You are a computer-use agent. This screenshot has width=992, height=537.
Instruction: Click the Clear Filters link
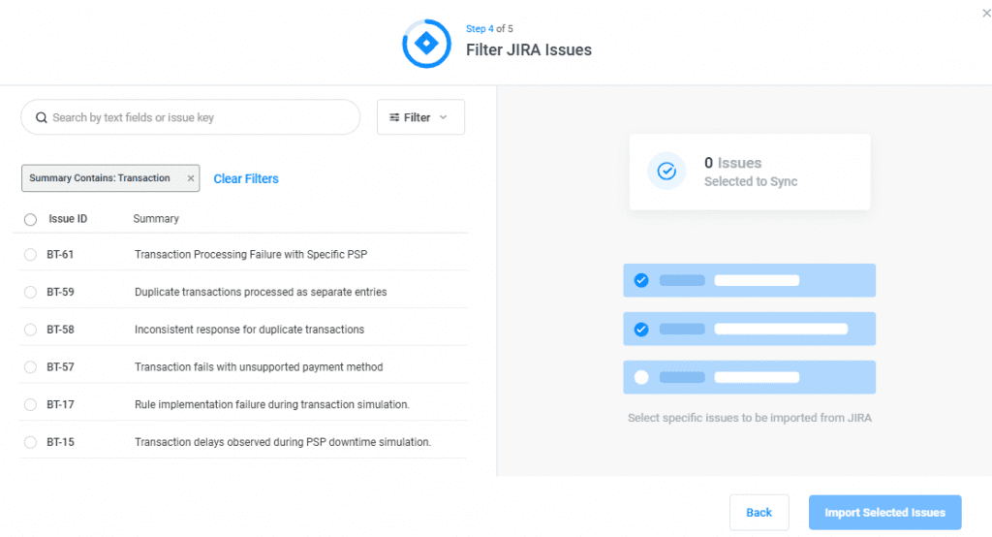click(x=246, y=179)
